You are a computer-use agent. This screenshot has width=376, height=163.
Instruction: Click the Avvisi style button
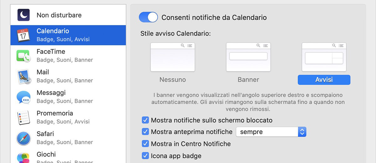324,80
